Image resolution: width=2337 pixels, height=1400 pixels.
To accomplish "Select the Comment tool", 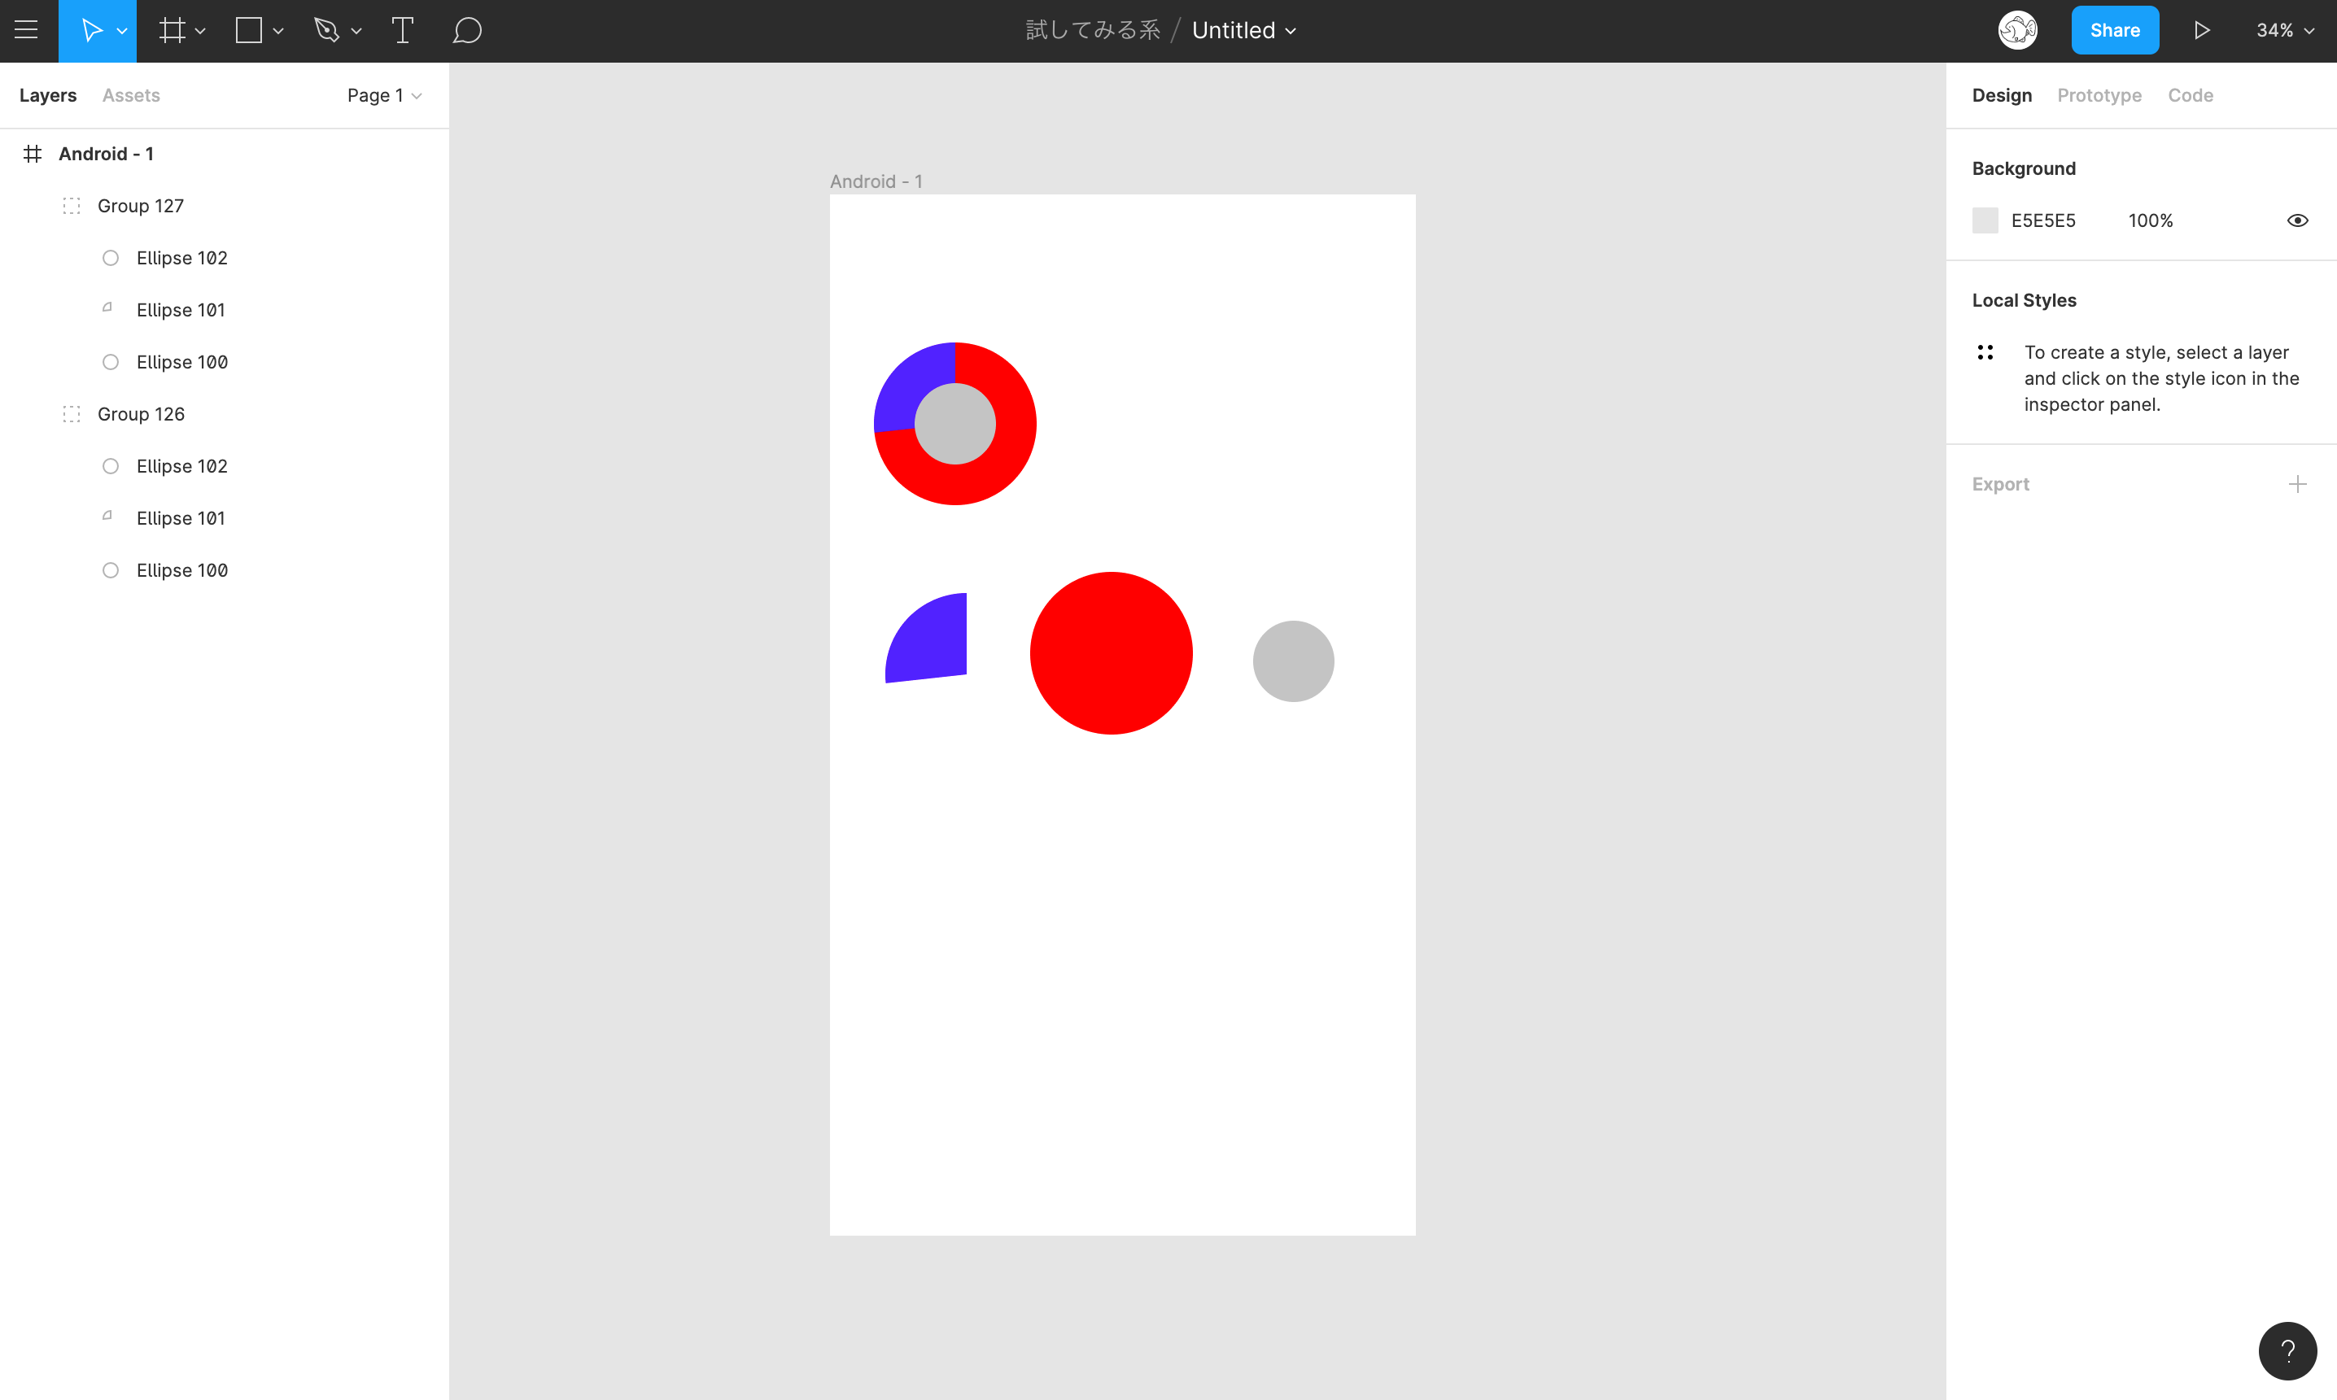I will tap(467, 30).
